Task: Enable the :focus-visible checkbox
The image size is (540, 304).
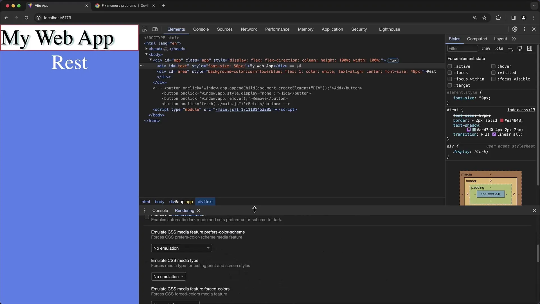Action: pyautogui.click(x=493, y=79)
